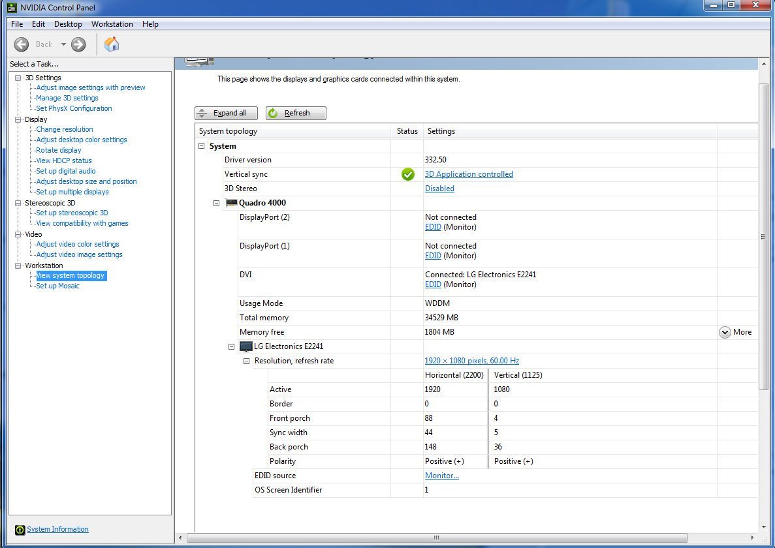The width and height of the screenshot is (775, 548).
Task: Click the More chevron icon
Action: click(x=725, y=332)
